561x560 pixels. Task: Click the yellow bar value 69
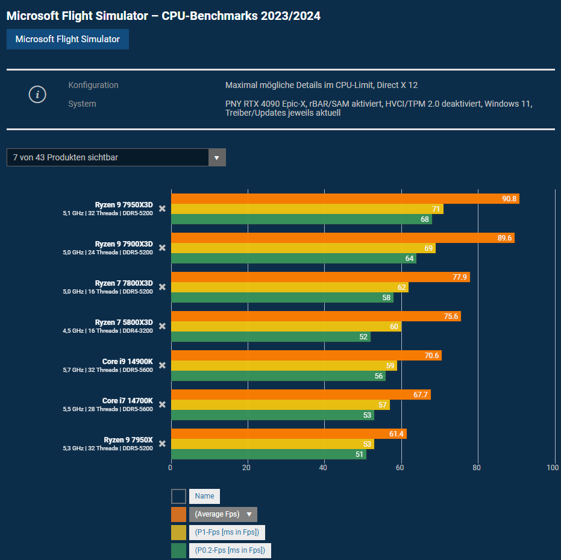(x=428, y=248)
